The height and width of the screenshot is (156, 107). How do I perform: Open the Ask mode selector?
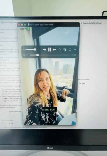pos(11,123)
